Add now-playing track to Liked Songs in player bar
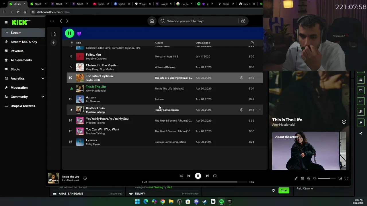The image size is (367, 206). point(85,178)
